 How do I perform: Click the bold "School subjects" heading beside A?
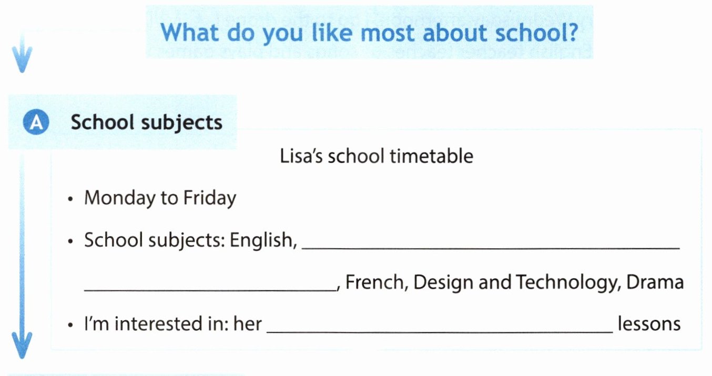[147, 123]
